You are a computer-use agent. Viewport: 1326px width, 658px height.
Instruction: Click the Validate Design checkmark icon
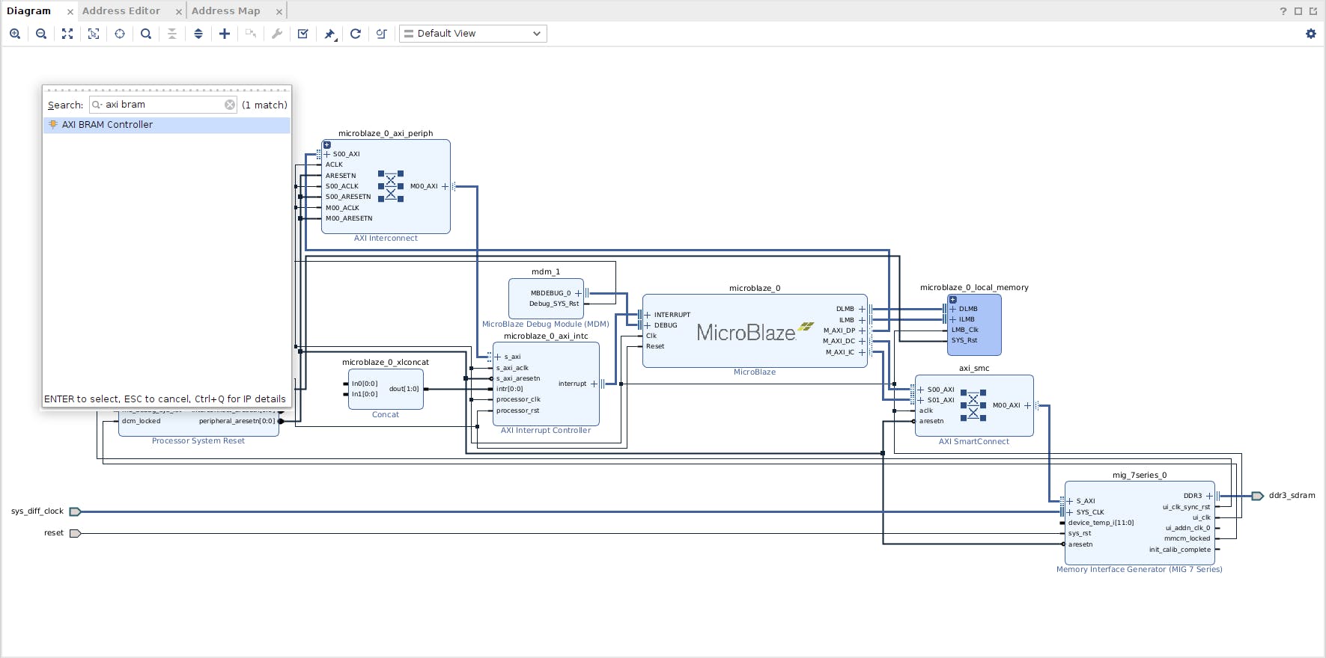303,34
